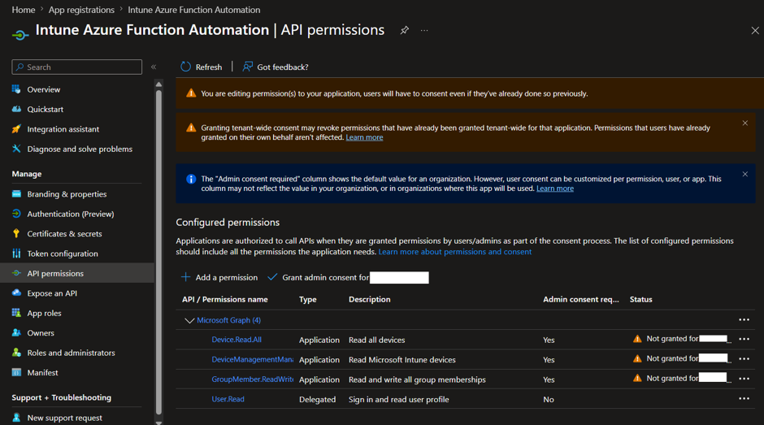764x425 pixels.
Task: Click the Description column header
Action: [x=369, y=299]
